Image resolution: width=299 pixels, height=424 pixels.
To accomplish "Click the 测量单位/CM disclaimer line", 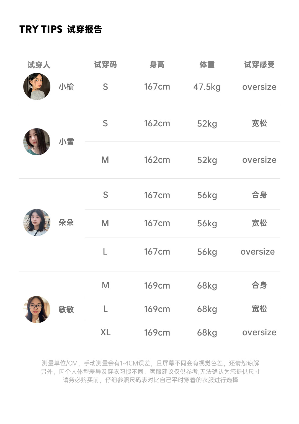I will [x=150, y=363].
